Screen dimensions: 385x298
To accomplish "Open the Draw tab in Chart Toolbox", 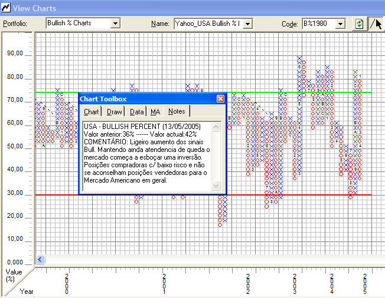I will coord(115,112).
